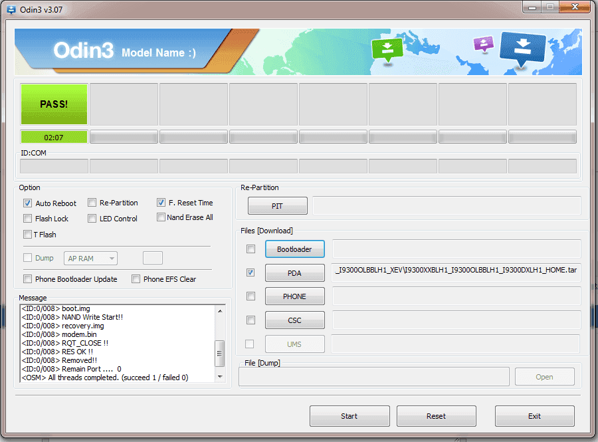Toggle the Auto Reboot checkbox
The height and width of the screenshot is (442, 598).
(x=27, y=203)
